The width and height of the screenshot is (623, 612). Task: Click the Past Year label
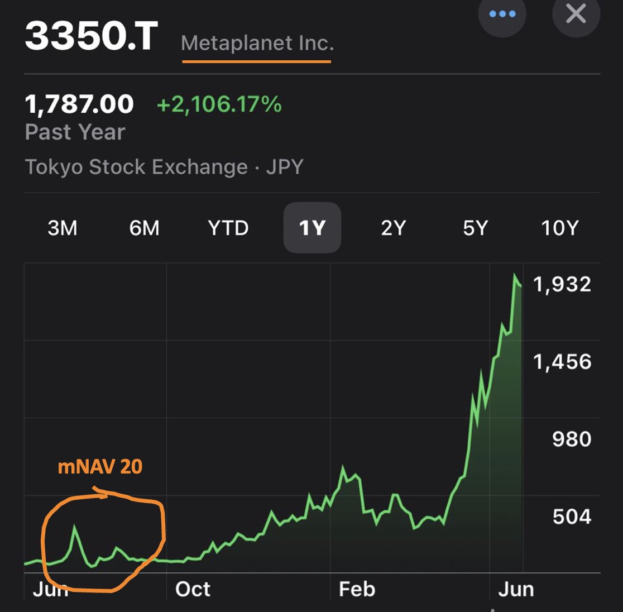[x=75, y=132]
